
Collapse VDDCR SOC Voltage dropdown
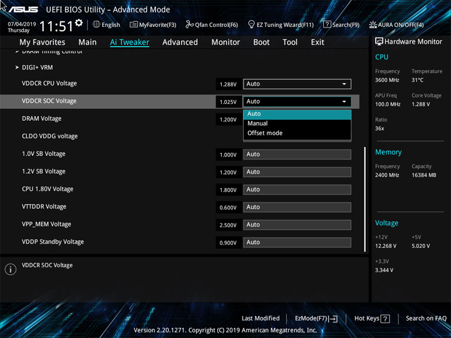[x=297, y=101]
